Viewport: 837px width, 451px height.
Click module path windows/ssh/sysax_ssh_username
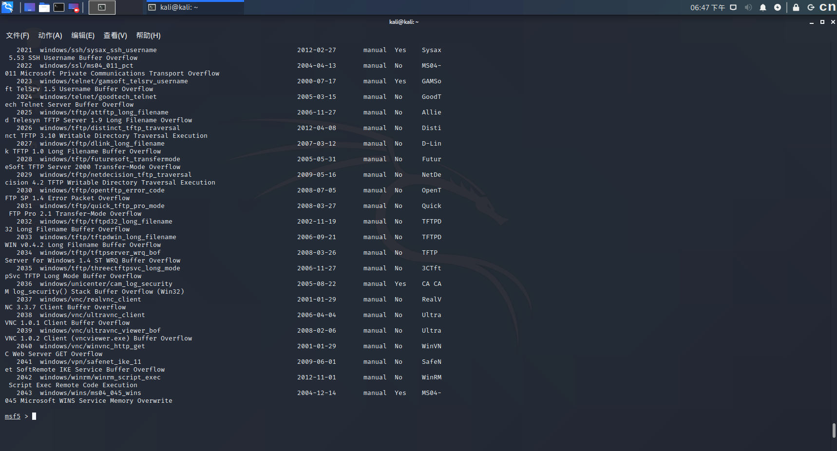coord(98,50)
